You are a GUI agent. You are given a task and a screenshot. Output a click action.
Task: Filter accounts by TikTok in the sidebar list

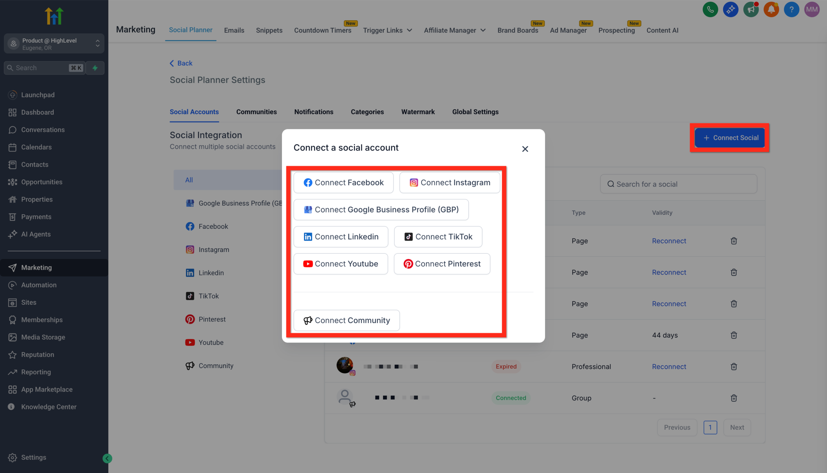[x=208, y=296]
